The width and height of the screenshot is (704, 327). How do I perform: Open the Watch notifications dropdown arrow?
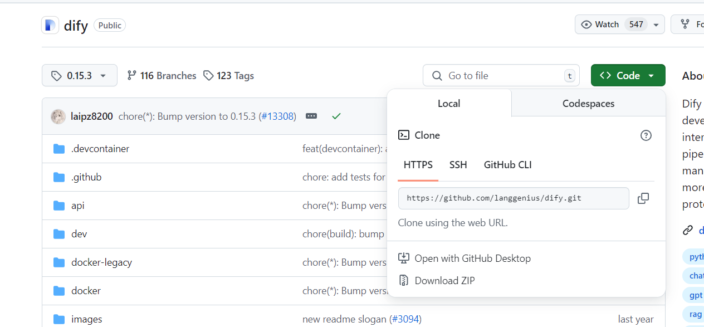point(656,25)
